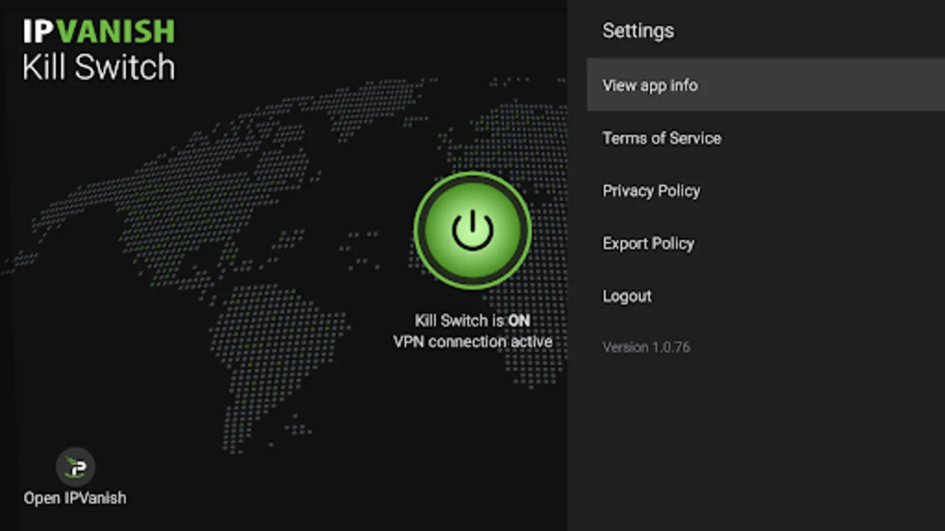This screenshot has width=945, height=531.
Task: Click the Version 1.0.76 text
Action: [x=646, y=347]
